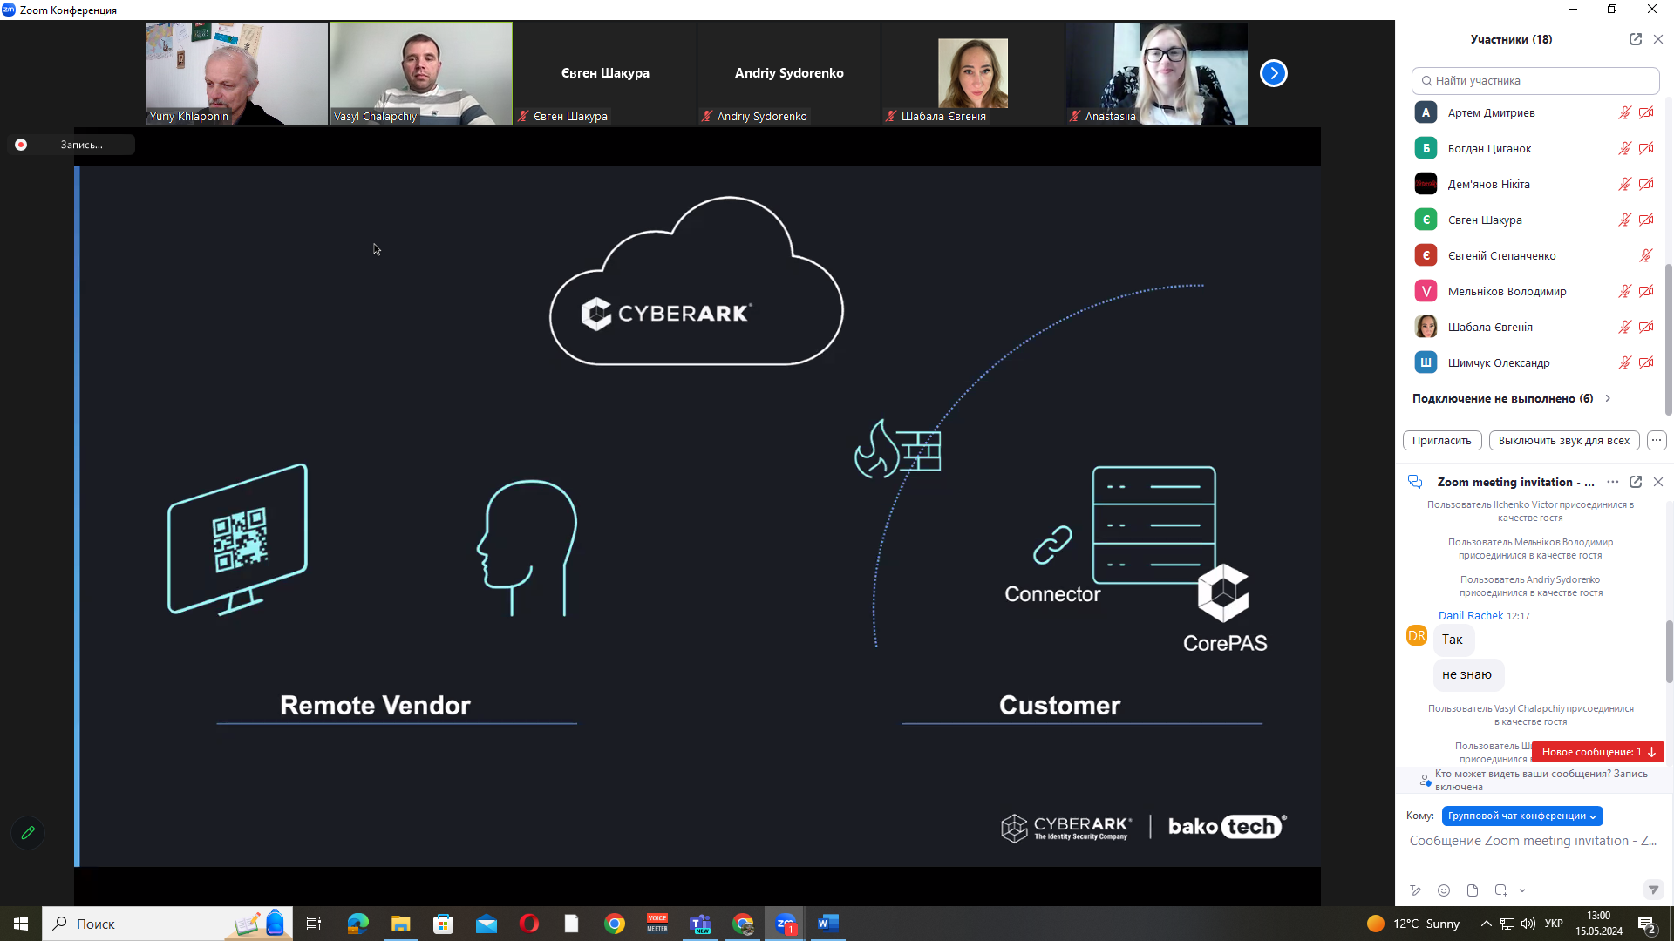Open the chat text formatting tool
1674x941 pixels.
click(1415, 890)
